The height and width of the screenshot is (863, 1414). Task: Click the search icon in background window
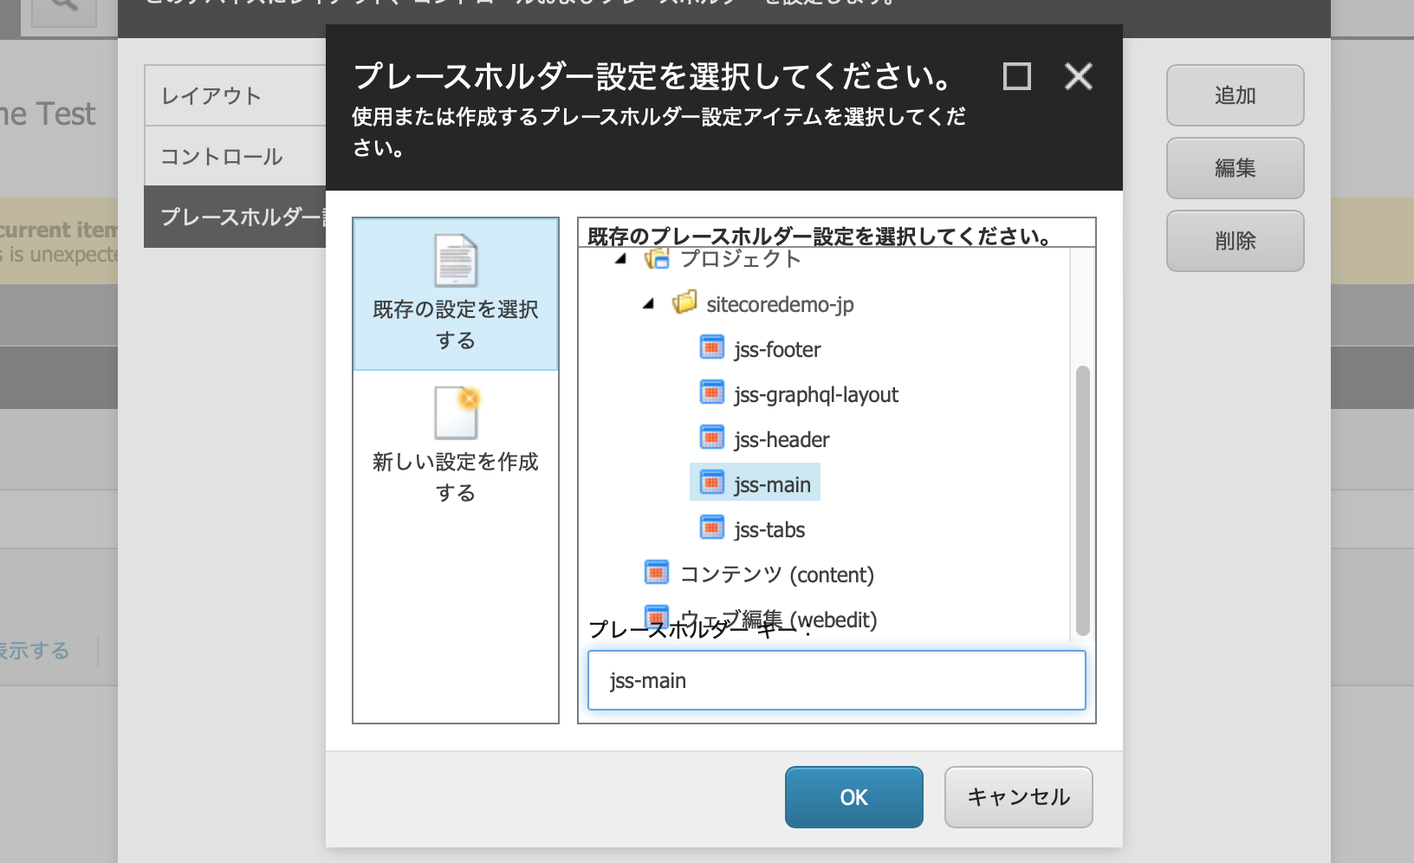(64, 7)
